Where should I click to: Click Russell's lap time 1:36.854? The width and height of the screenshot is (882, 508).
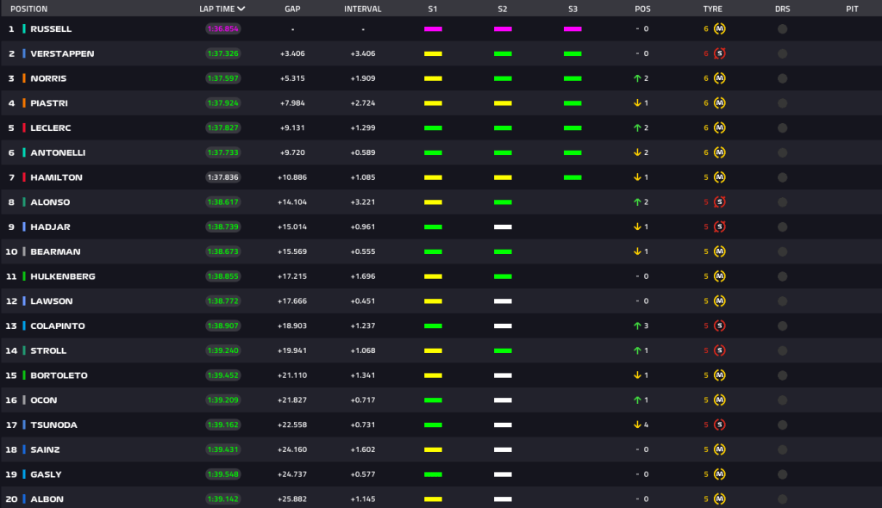(222, 28)
